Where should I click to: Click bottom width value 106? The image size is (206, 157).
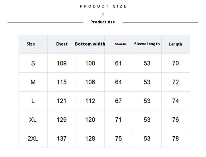(x=90, y=82)
